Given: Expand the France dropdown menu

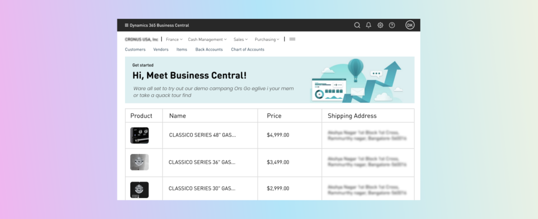Looking at the screenshot, I should point(174,39).
